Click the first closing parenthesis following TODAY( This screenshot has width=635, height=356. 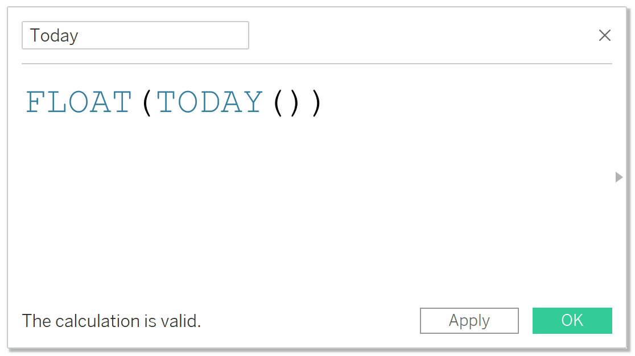point(294,103)
